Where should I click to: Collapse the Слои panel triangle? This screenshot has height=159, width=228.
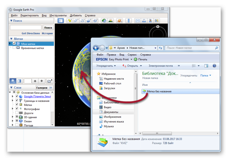(11, 88)
